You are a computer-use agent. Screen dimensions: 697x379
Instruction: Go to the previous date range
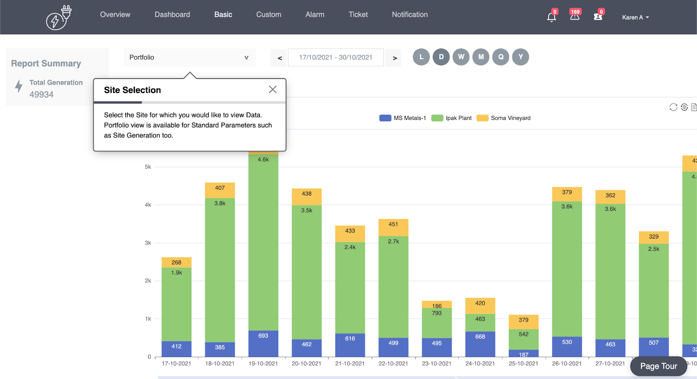(280, 58)
